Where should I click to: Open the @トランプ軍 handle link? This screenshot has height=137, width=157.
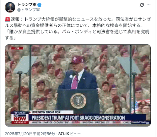28,10
